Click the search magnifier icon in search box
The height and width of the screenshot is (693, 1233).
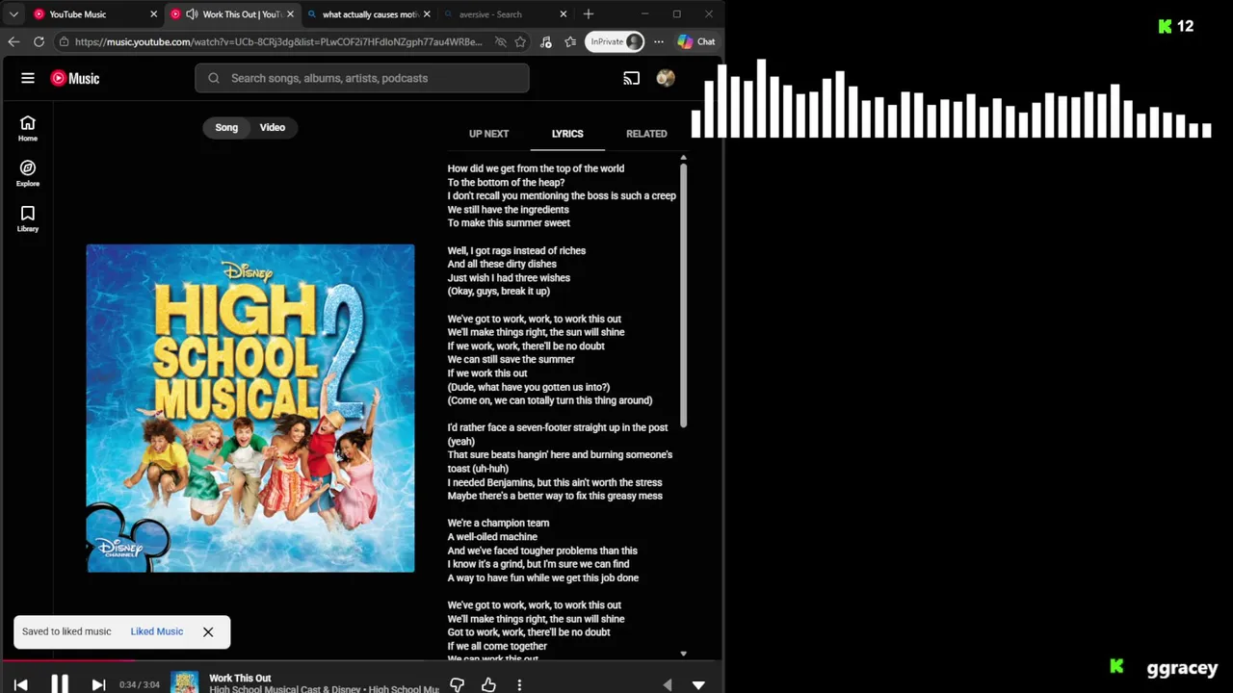(x=214, y=78)
